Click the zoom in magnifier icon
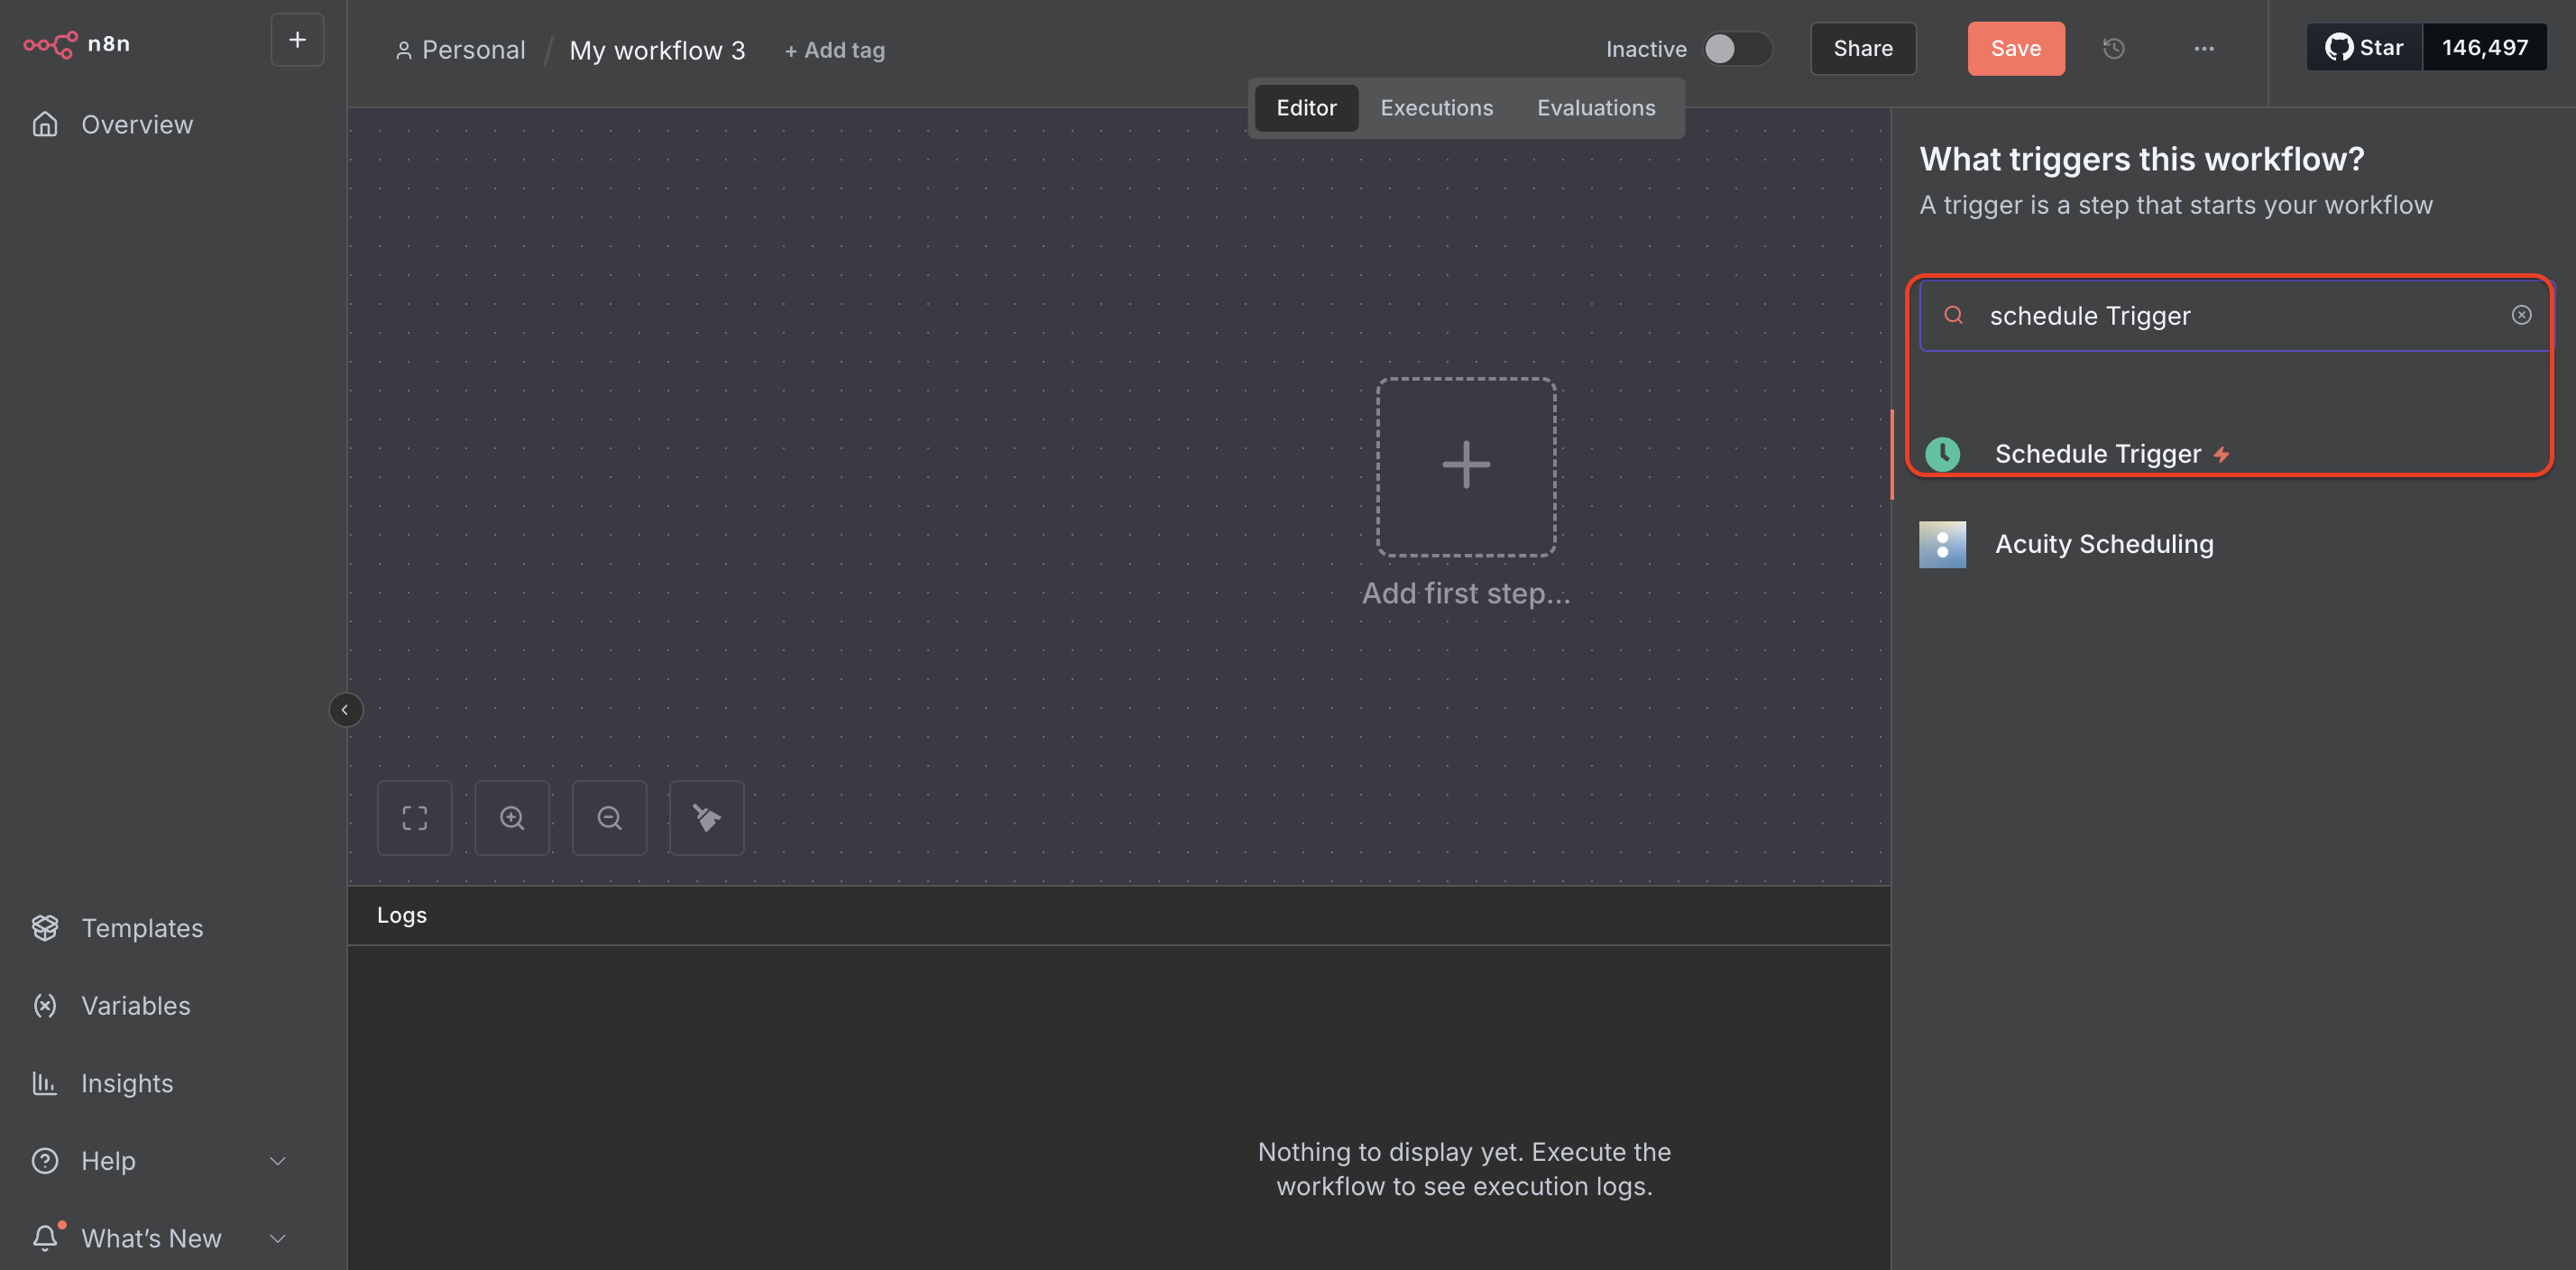This screenshot has height=1270, width=2576. (x=512, y=818)
